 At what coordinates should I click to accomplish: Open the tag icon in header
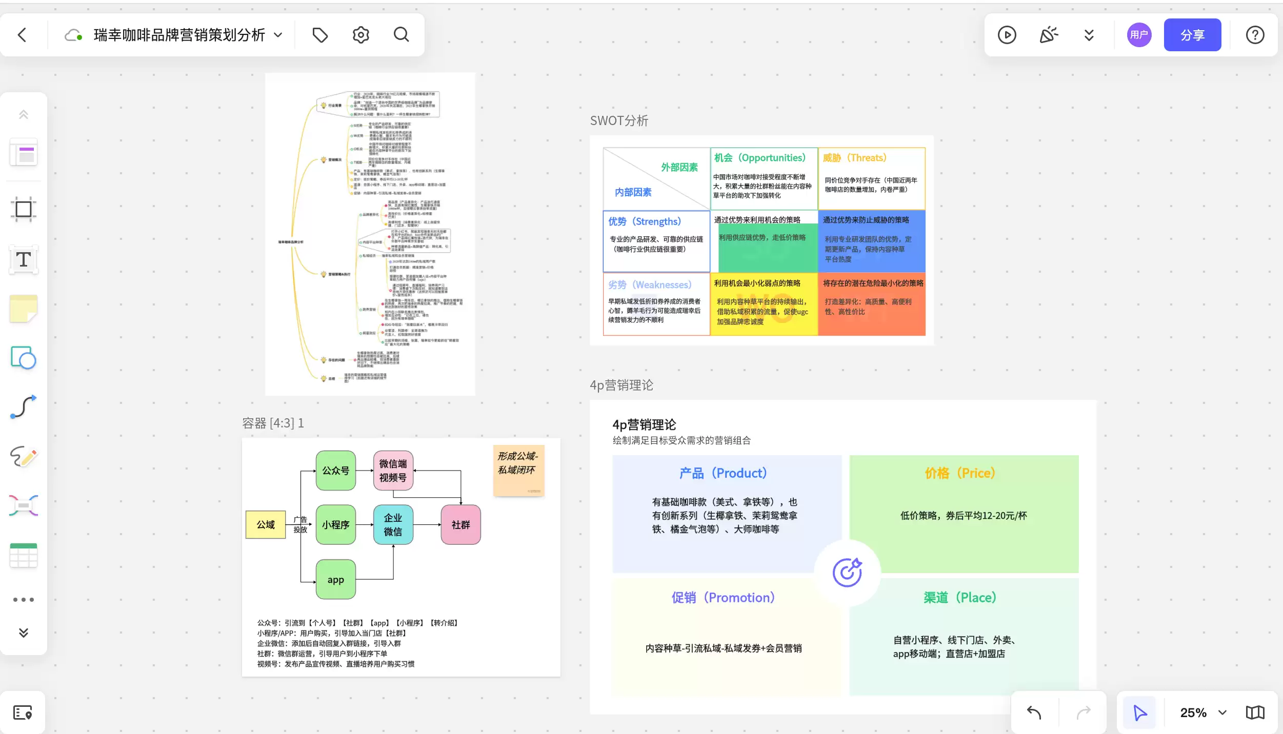pos(320,35)
